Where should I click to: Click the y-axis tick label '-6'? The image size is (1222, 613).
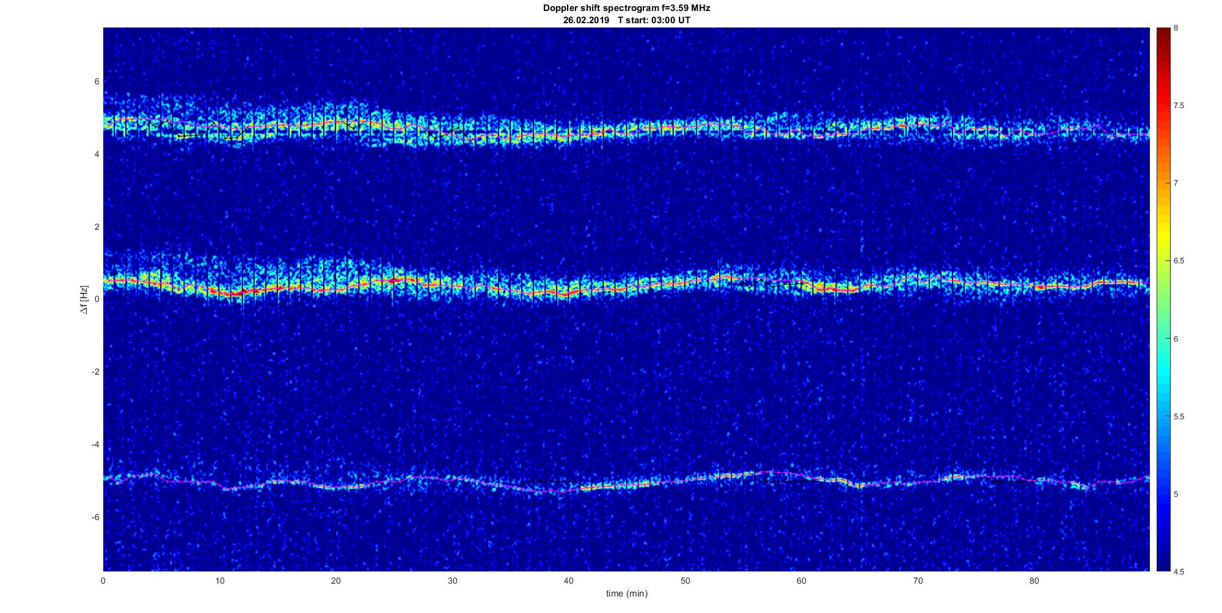[x=95, y=517]
